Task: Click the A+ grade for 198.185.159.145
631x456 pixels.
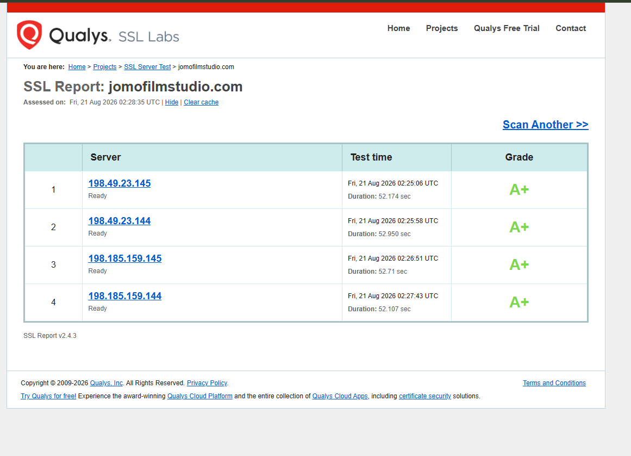Action: pos(519,264)
